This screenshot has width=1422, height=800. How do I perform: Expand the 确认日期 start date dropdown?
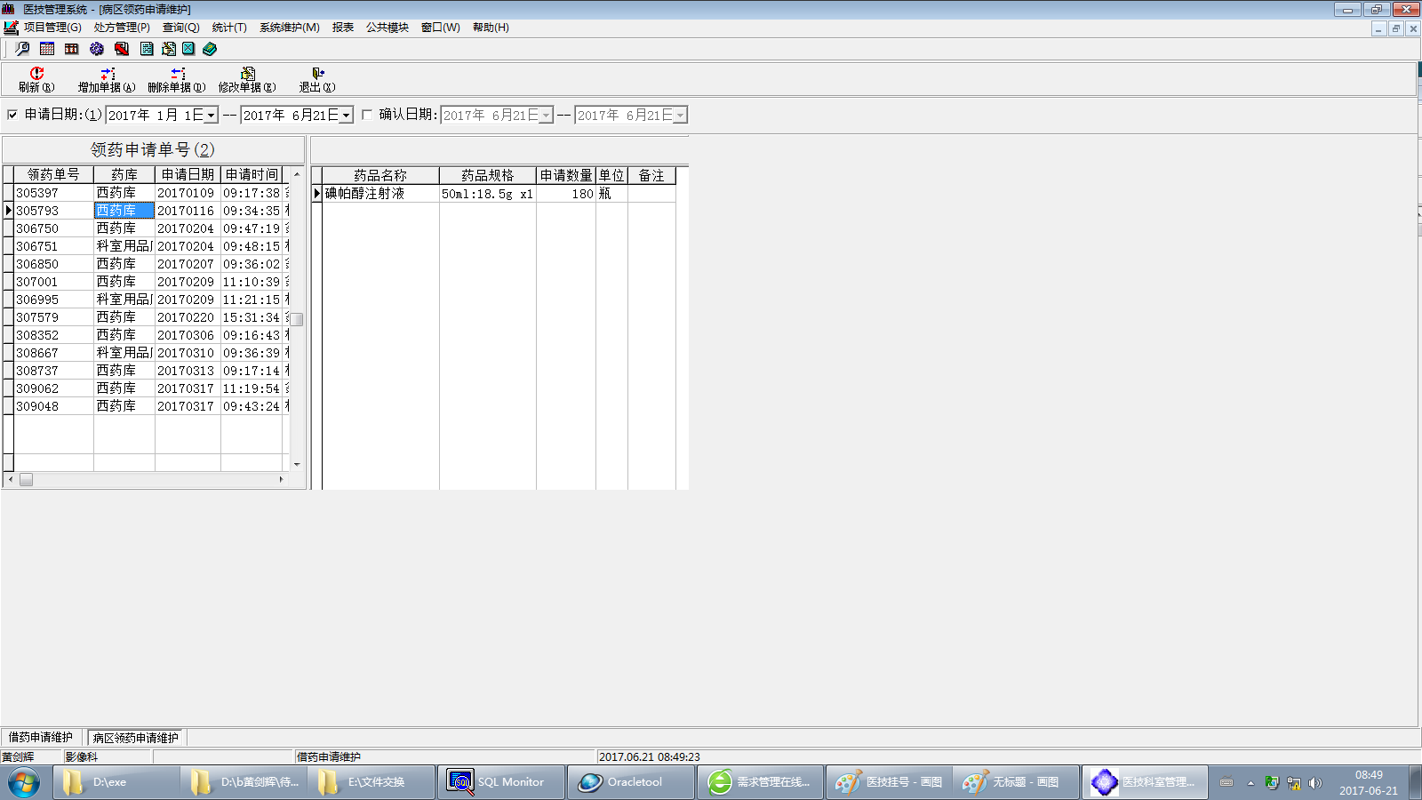coord(546,116)
